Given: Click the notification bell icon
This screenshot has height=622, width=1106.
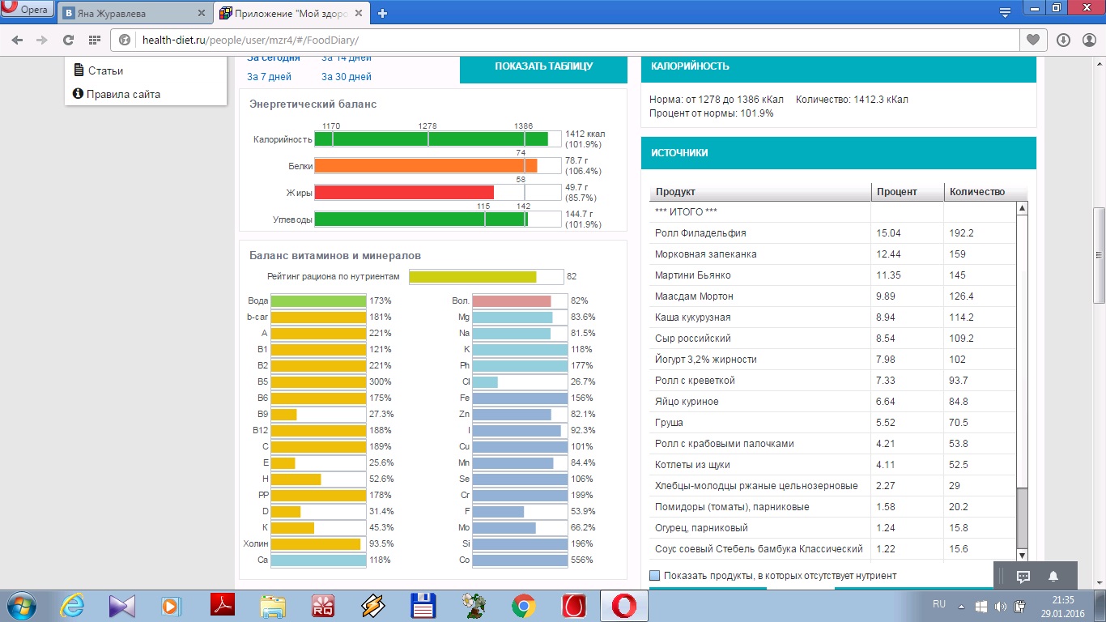Looking at the screenshot, I should click(x=1053, y=577).
